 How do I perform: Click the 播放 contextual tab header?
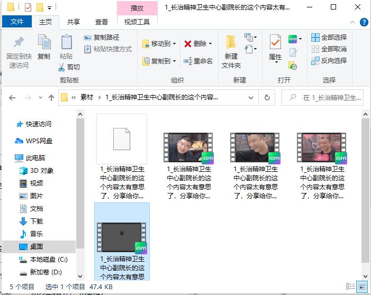(137, 8)
